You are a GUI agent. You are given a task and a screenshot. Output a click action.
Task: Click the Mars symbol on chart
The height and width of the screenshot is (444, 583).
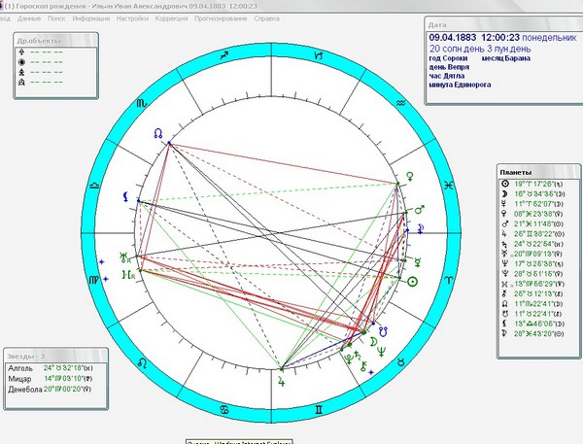[x=420, y=210]
